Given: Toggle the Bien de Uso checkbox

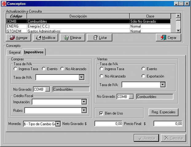Looking at the screenshot, I should click(101, 113).
